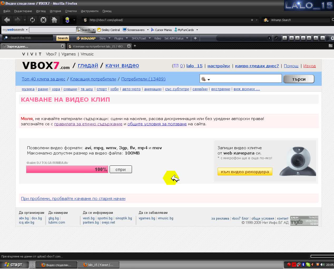Open the SHOUTcast dropdown
This screenshot has width=334, height=269.
(x=141, y=38)
